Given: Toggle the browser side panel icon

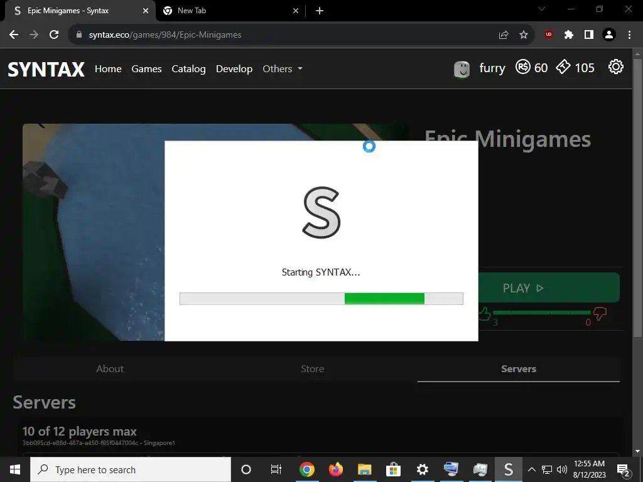Looking at the screenshot, I should pos(589,35).
